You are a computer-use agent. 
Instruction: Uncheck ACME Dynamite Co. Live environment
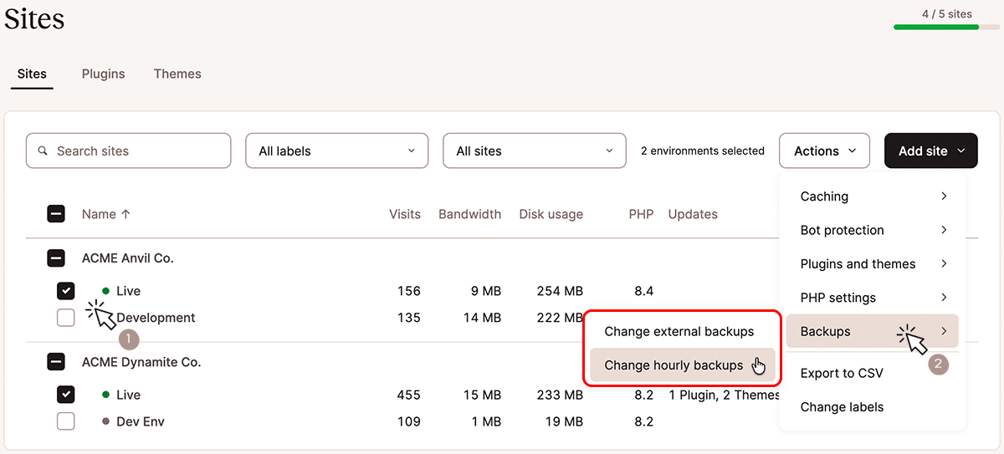[x=65, y=395]
